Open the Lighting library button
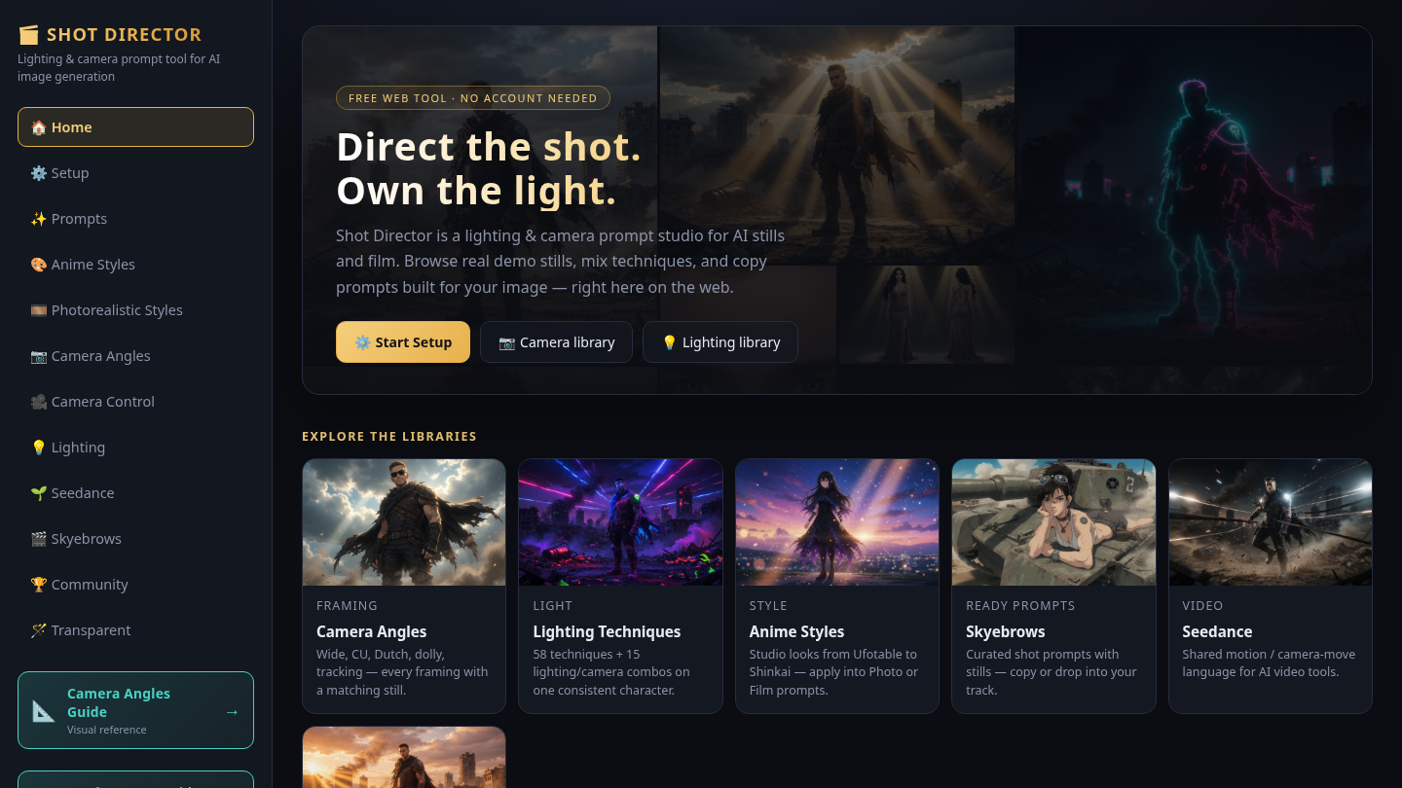 720,342
